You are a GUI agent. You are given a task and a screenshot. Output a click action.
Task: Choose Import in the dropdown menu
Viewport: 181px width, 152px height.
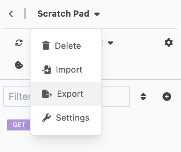[x=66, y=70]
